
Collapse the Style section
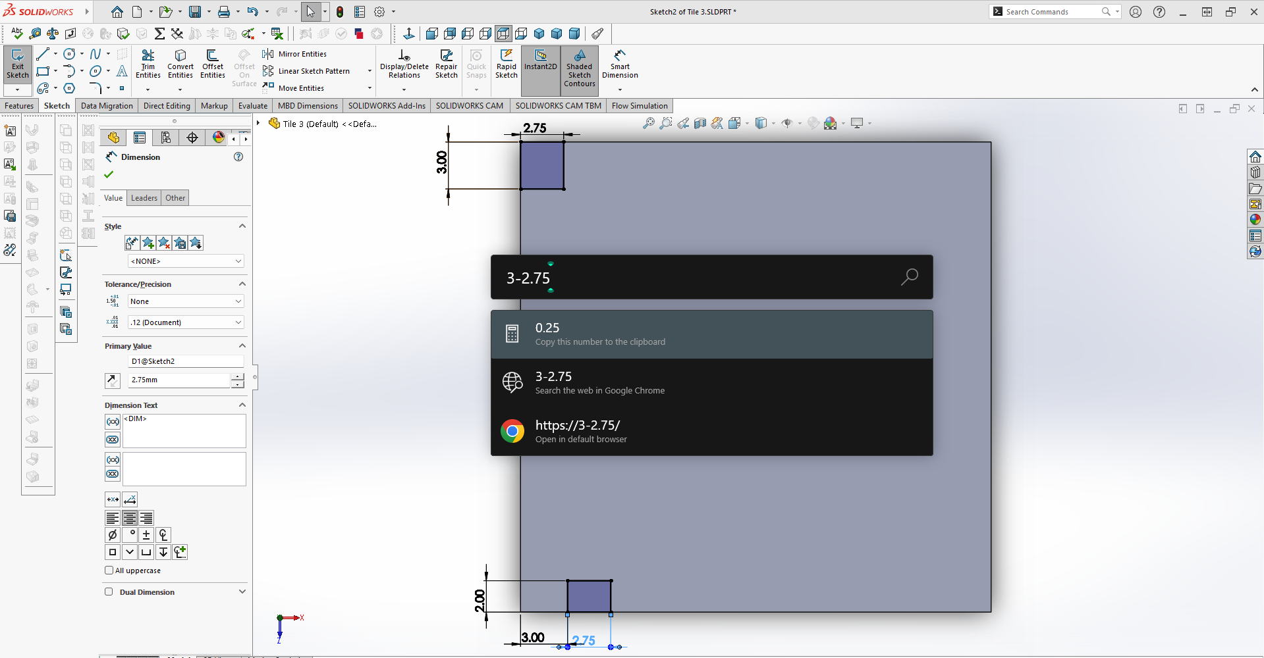(242, 226)
